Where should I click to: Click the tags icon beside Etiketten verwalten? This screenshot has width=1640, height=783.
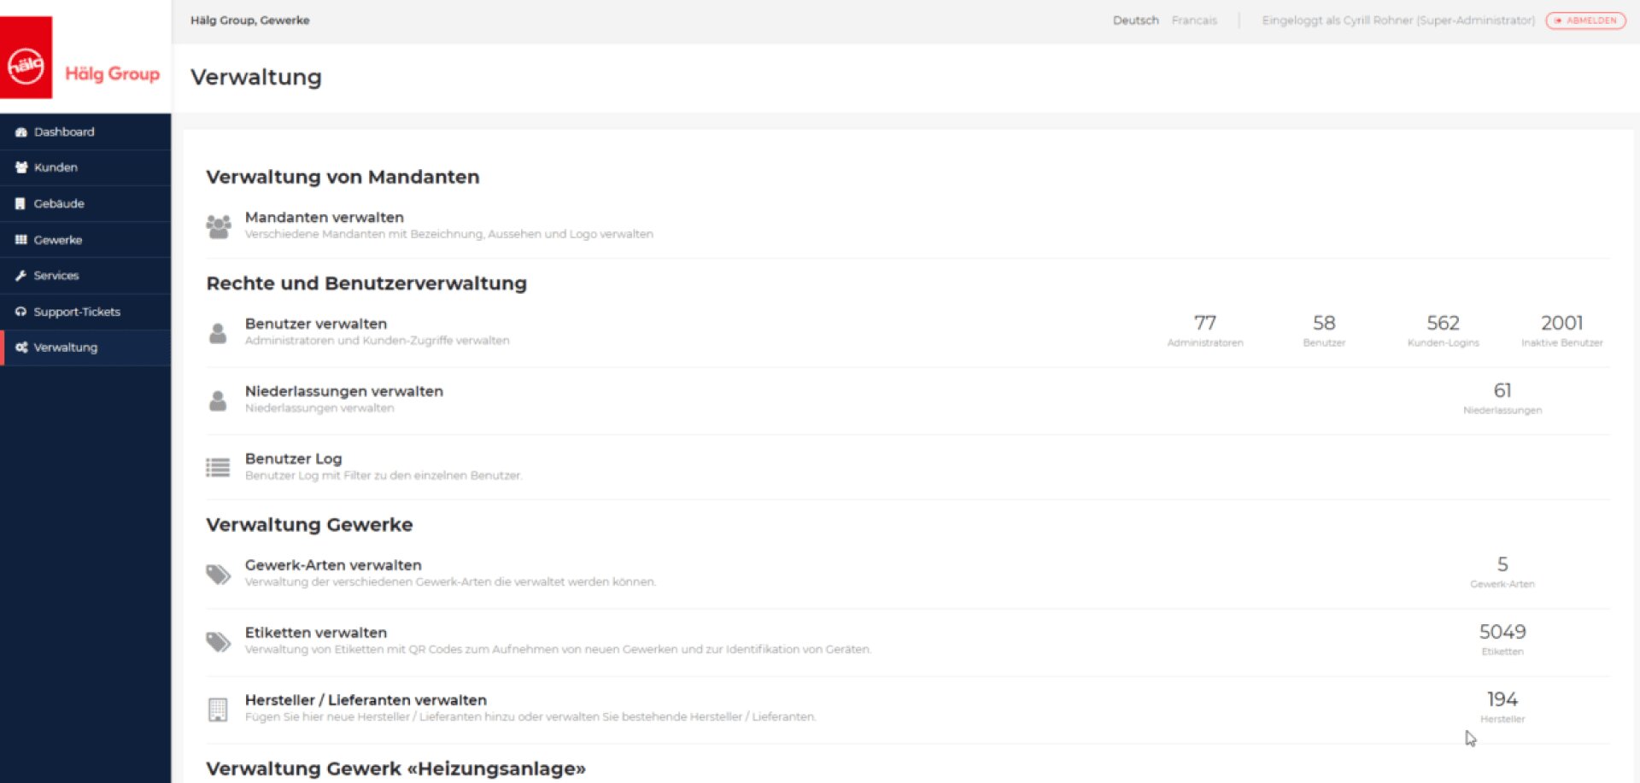tap(219, 642)
